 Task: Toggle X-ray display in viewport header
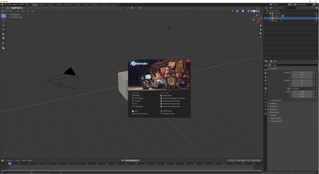pyautogui.click(x=248, y=11)
